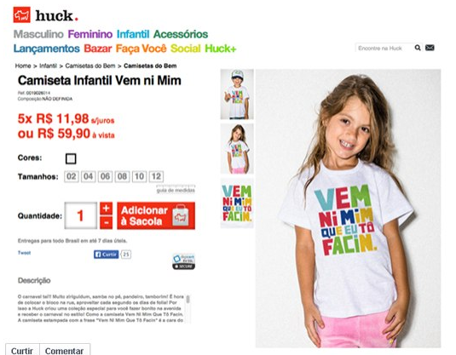The width and height of the screenshot is (456, 355).
Task: Click the Tweet link
Action: (x=24, y=253)
